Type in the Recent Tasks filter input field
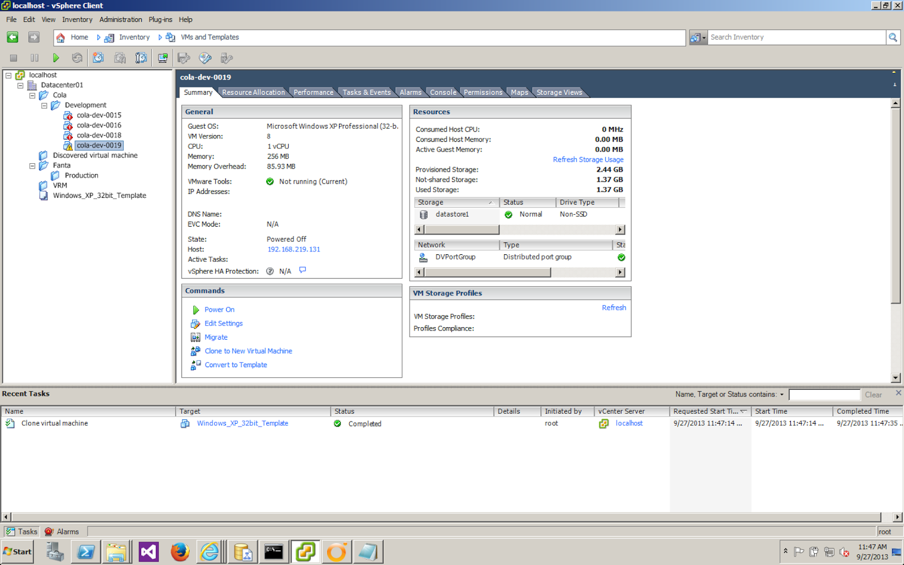 [824, 394]
